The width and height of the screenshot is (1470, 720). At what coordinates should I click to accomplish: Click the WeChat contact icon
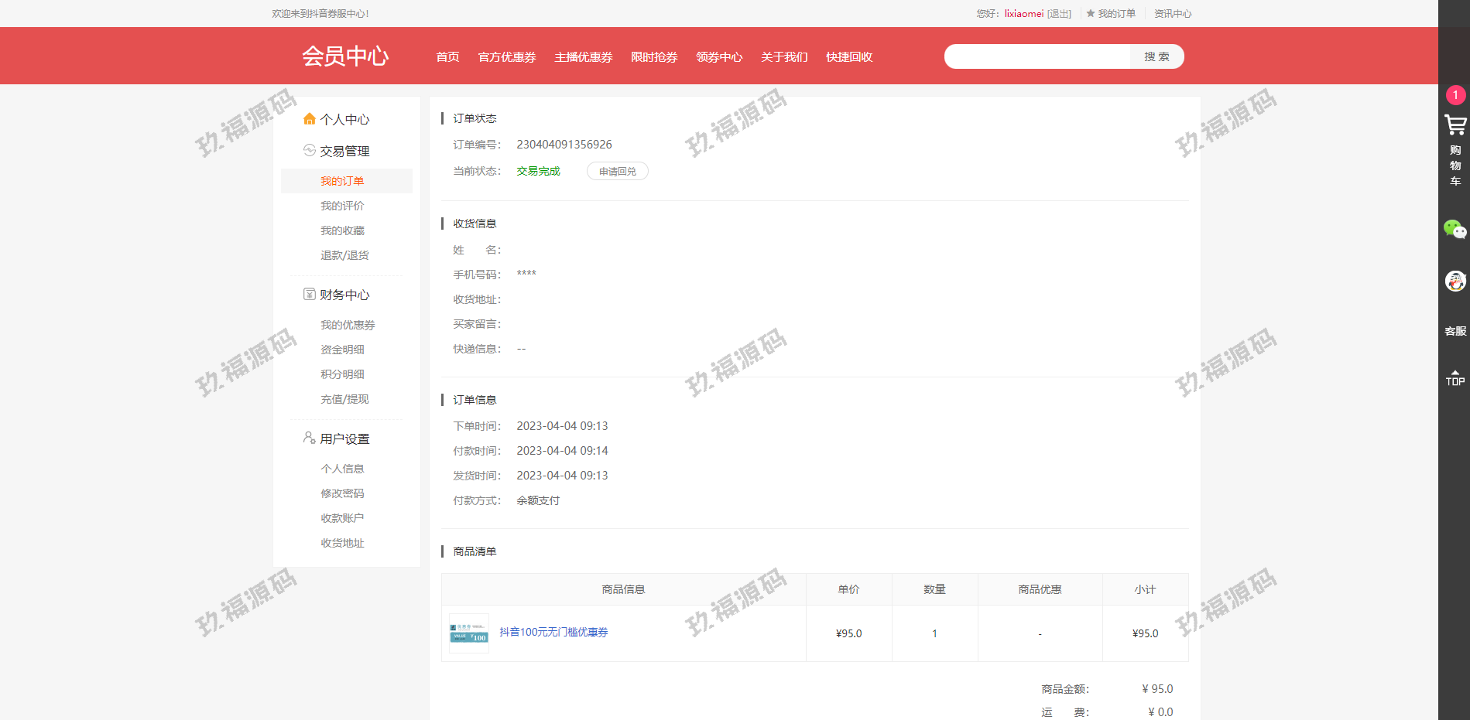tap(1455, 230)
